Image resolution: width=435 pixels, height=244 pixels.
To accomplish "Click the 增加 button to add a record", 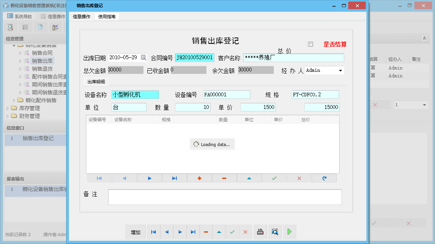I will (135, 232).
